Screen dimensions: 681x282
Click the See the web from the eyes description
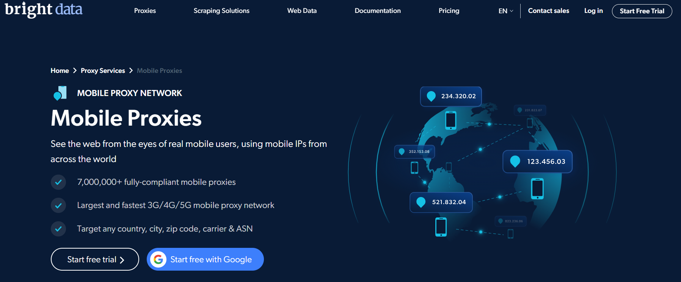(189, 151)
